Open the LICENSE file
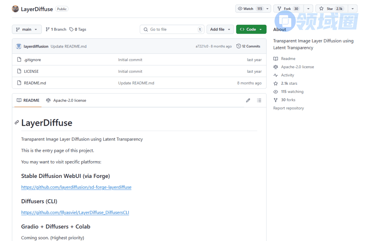Screen dimensions: 370x241 tap(31, 71)
